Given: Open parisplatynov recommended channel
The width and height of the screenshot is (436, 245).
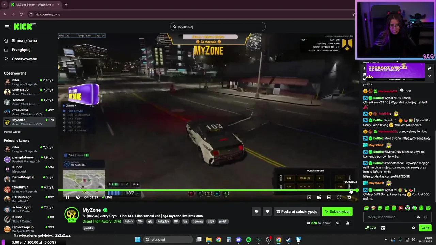Looking at the screenshot, I should click(x=29, y=159).
